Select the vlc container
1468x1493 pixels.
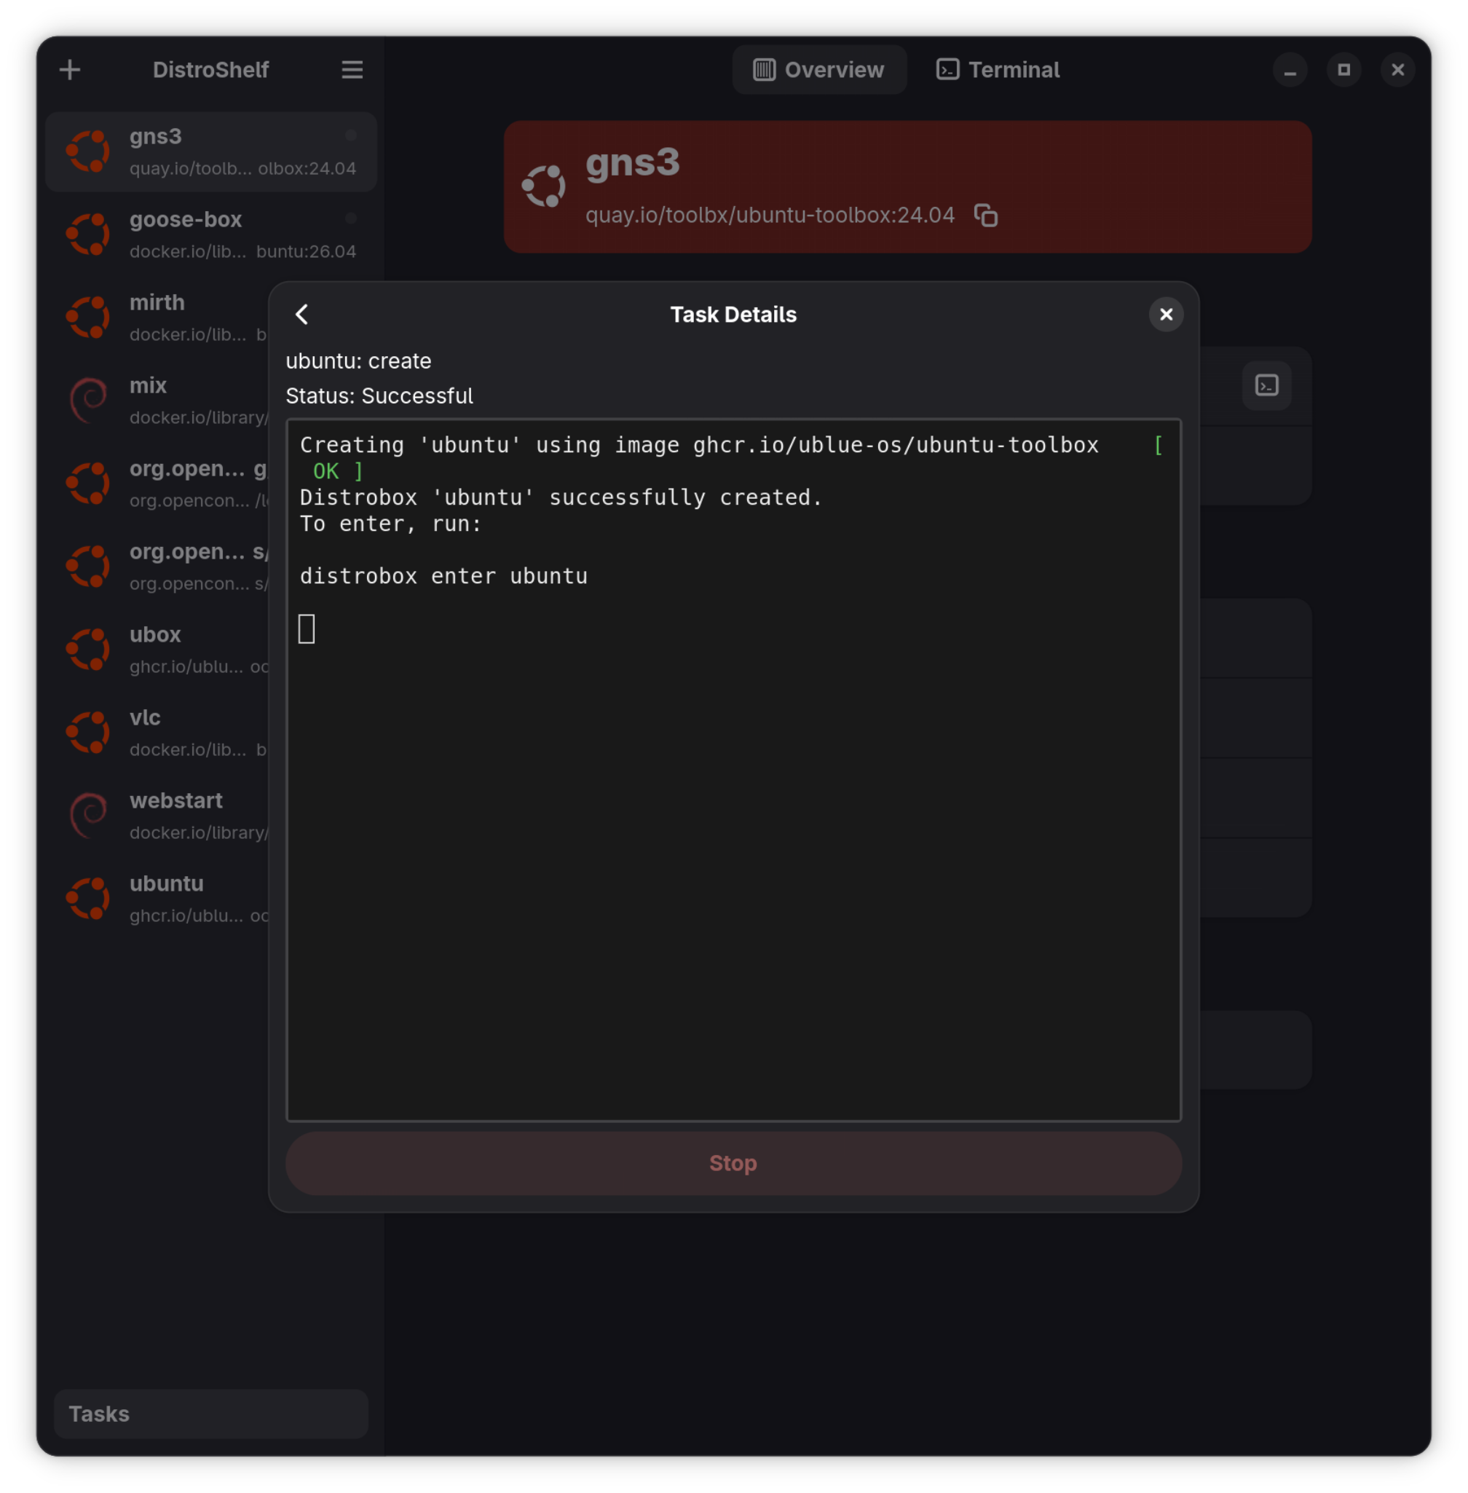coord(158,733)
